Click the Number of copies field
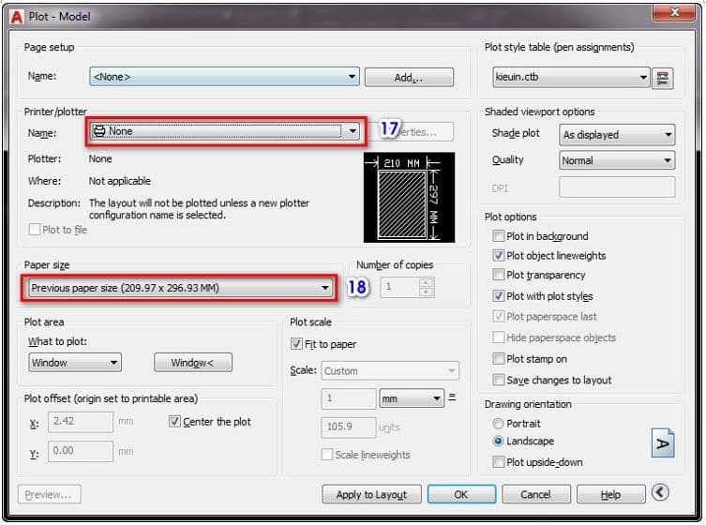 pyautogui.click(x=399, y=287)
